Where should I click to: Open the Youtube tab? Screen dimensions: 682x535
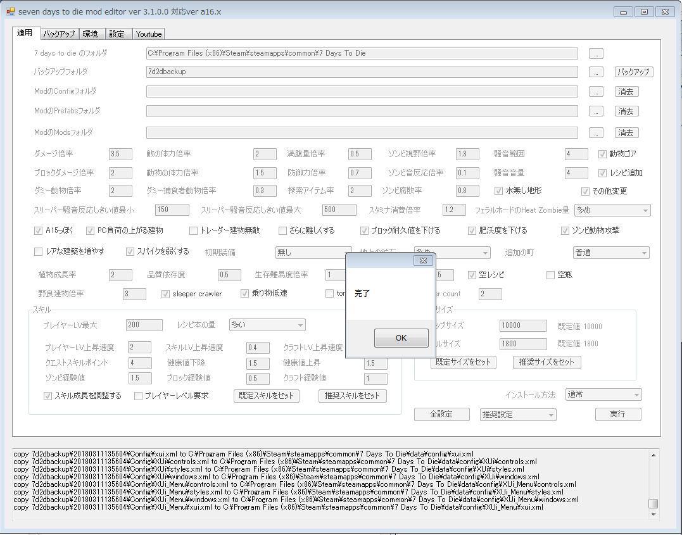point(149,34)
